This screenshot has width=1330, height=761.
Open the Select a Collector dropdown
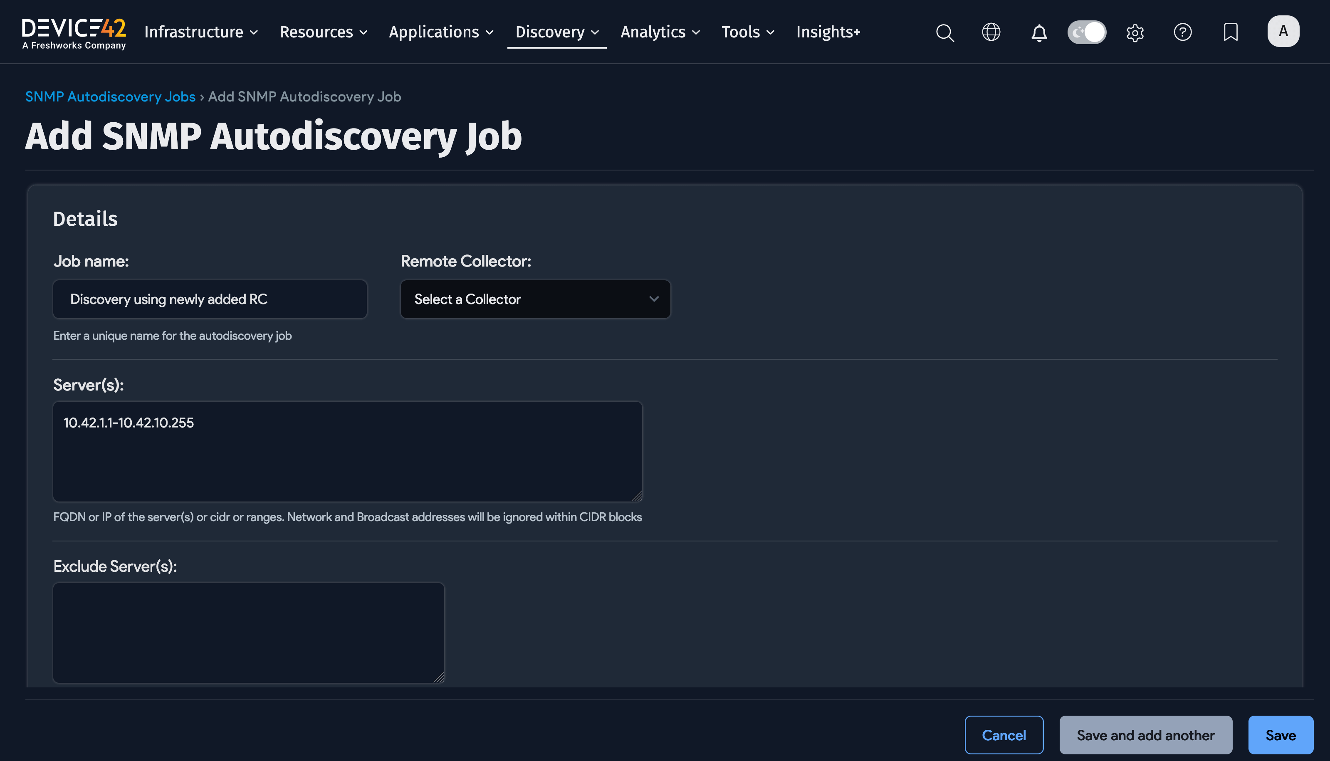pos(534,299)
